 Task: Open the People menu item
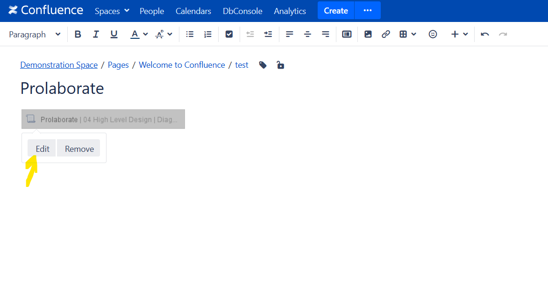tap(152, 11)
